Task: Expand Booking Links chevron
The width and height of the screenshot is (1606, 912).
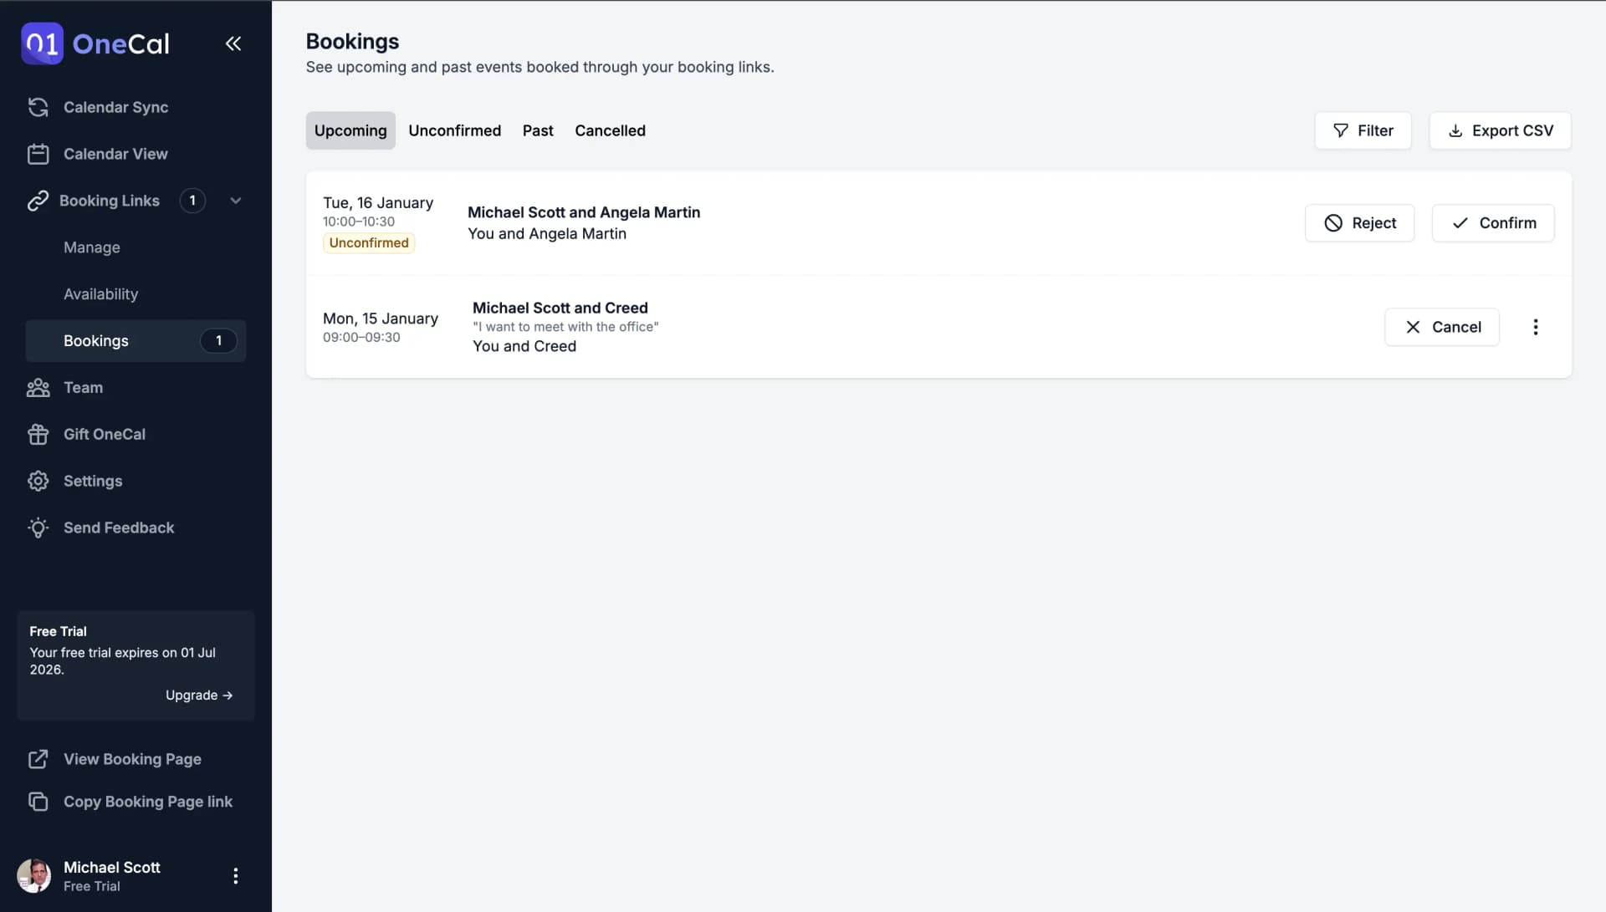Action: [236, 201]
